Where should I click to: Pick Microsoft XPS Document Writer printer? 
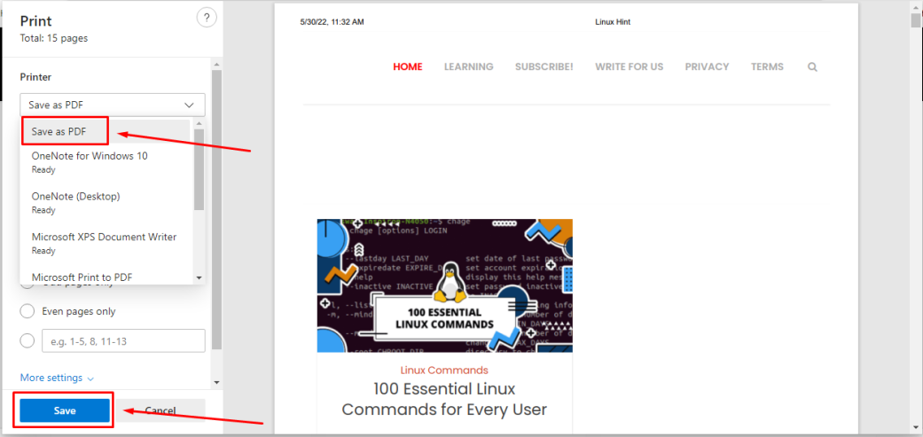(106, 243)
